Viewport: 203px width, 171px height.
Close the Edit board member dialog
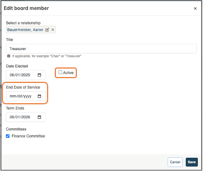pyautogui.click(x=195, y=8)
